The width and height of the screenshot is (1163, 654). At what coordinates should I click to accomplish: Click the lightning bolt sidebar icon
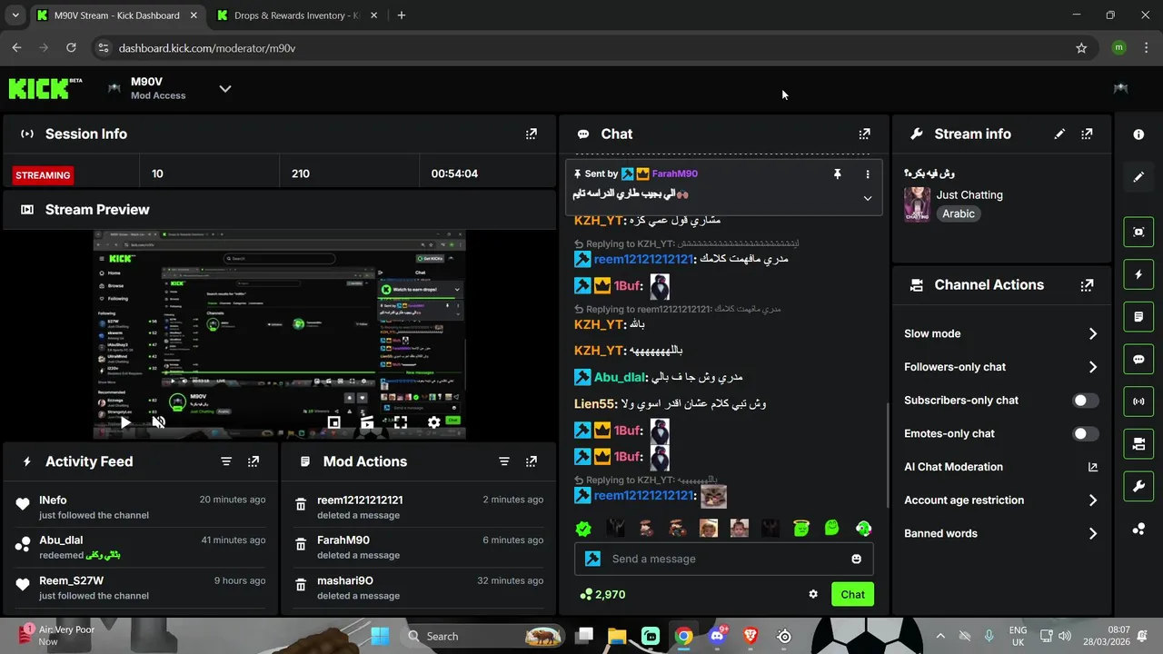(1138, 274)
